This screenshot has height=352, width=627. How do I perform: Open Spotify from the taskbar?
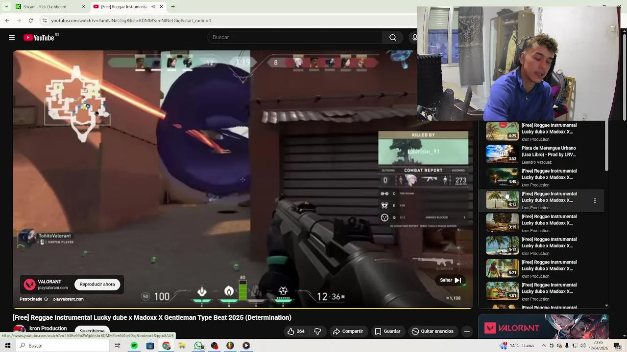134,346
